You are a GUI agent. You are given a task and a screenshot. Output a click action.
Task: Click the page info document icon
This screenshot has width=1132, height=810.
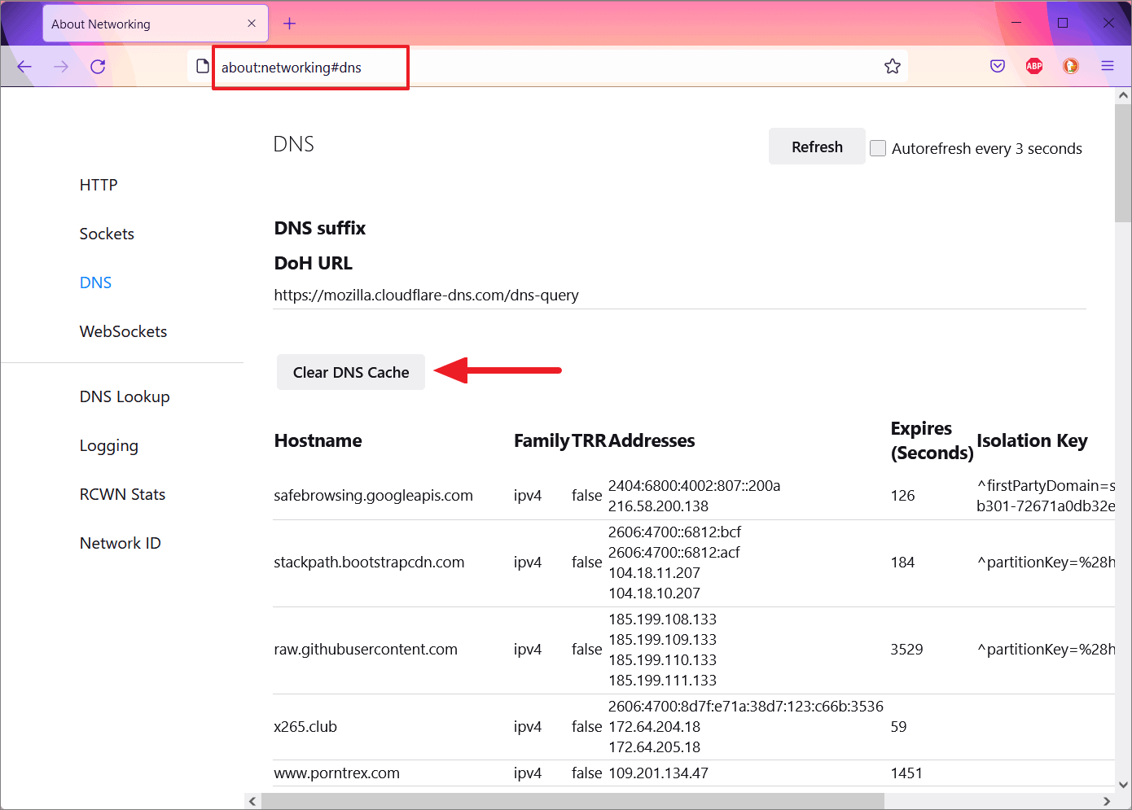(x=201, y=66)
